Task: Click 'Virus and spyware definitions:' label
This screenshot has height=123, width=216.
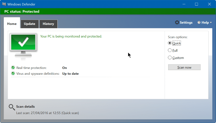Action: click(x=38, y=74)
